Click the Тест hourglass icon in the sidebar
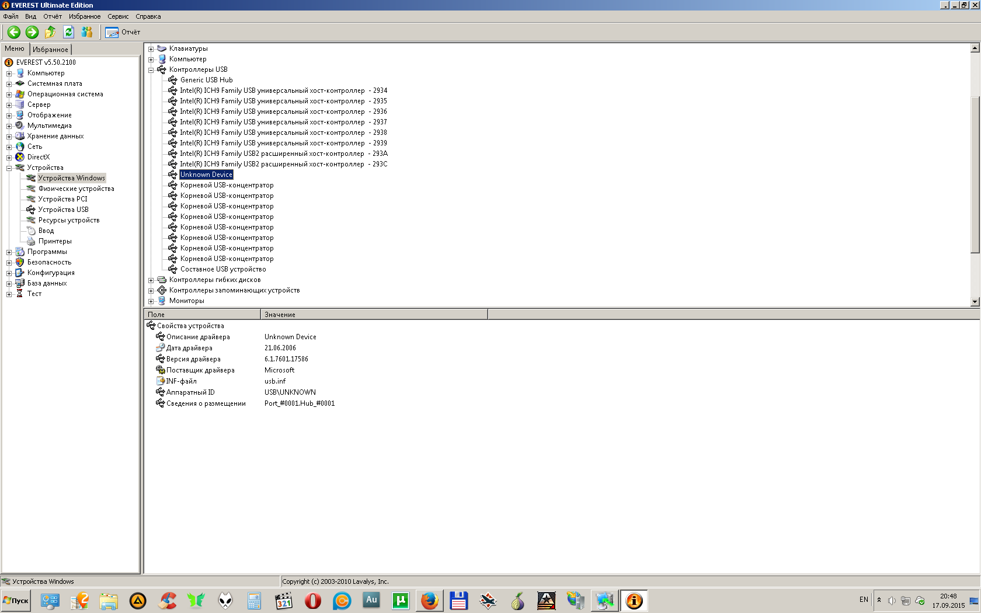 coord(20,294)
